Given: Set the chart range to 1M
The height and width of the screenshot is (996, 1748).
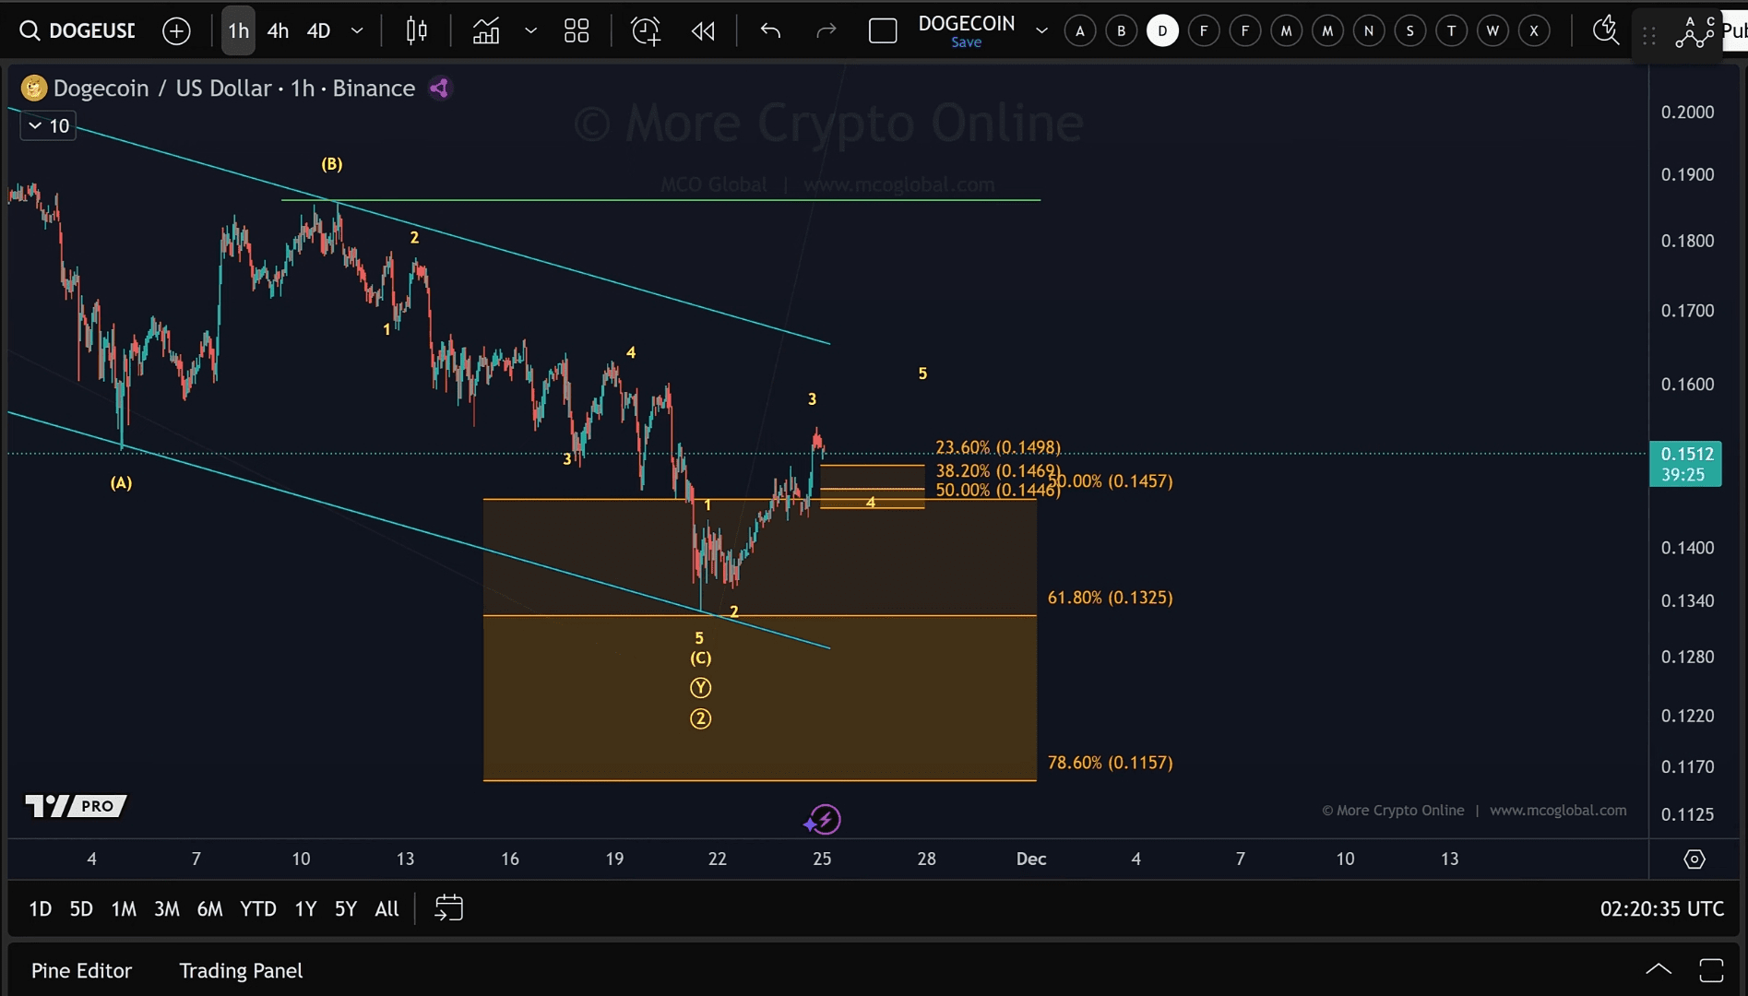Looking at the screenshot, I should click(124, 908).
